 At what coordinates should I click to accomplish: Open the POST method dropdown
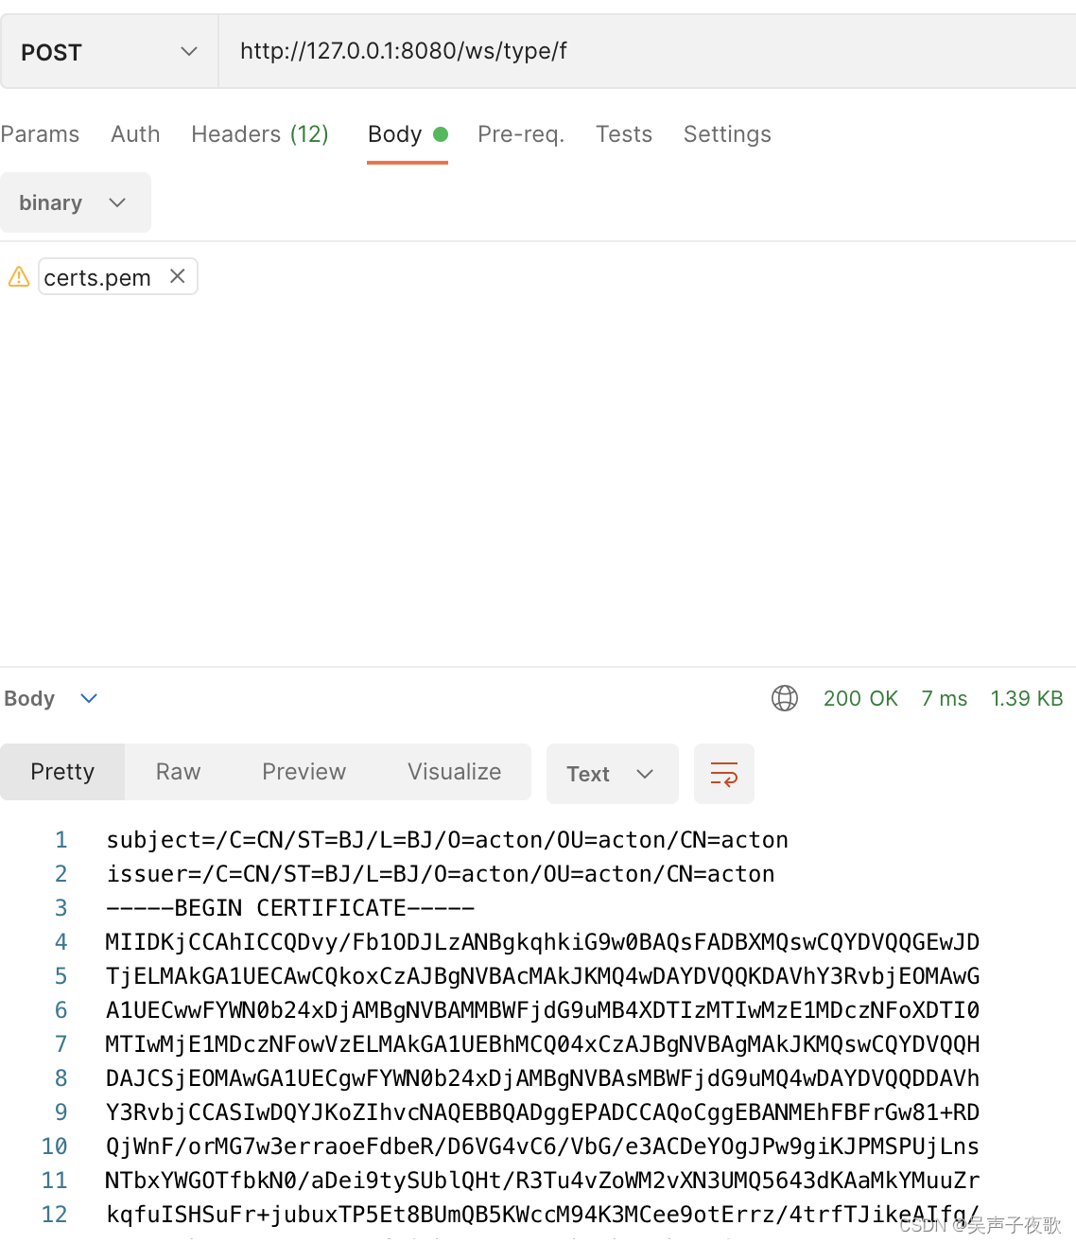[109, 52]
